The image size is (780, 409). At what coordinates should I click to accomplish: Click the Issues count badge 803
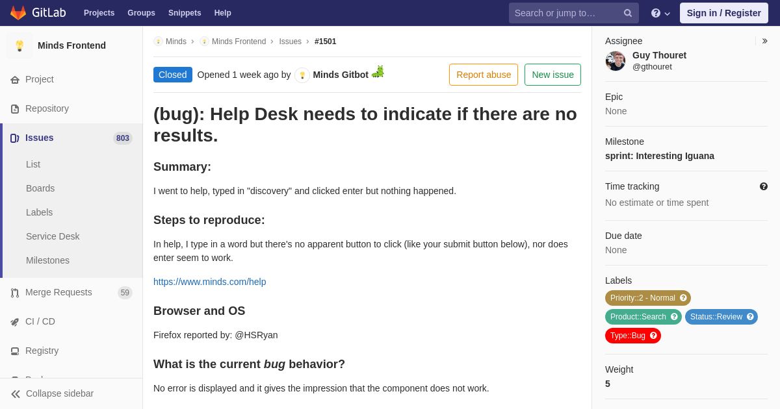pos(123,138)
